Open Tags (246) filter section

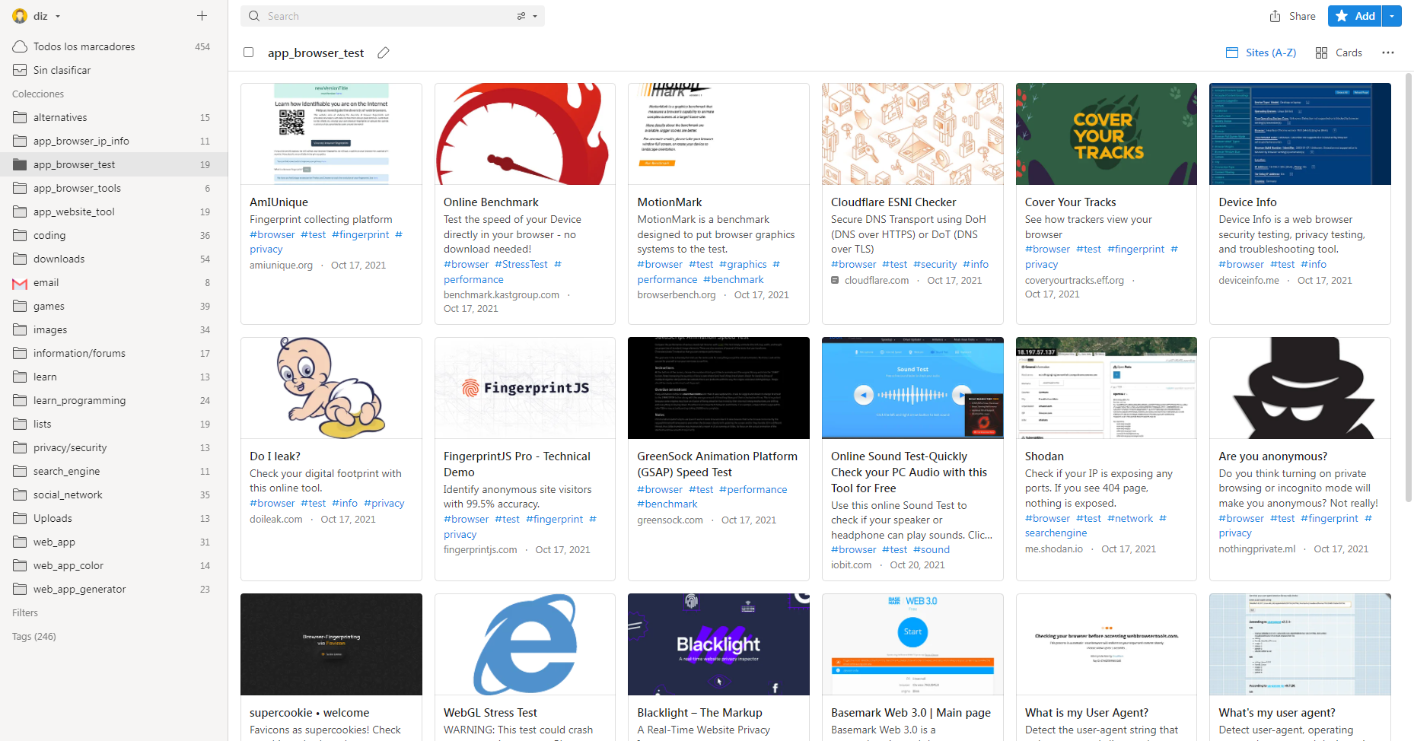34,636
